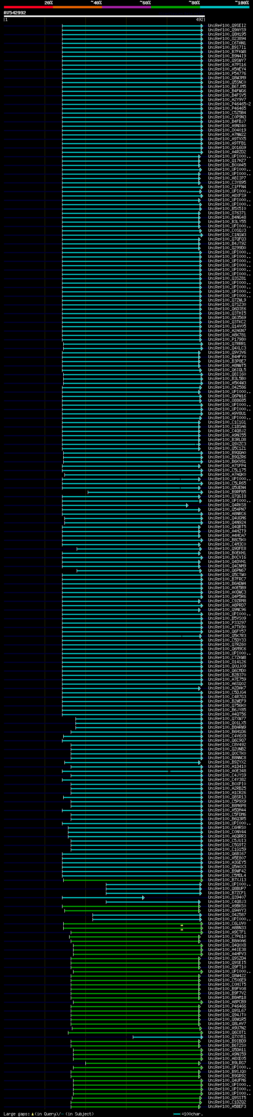
Task: Click label UniRef100_A1D410
Action: (227, 767)
